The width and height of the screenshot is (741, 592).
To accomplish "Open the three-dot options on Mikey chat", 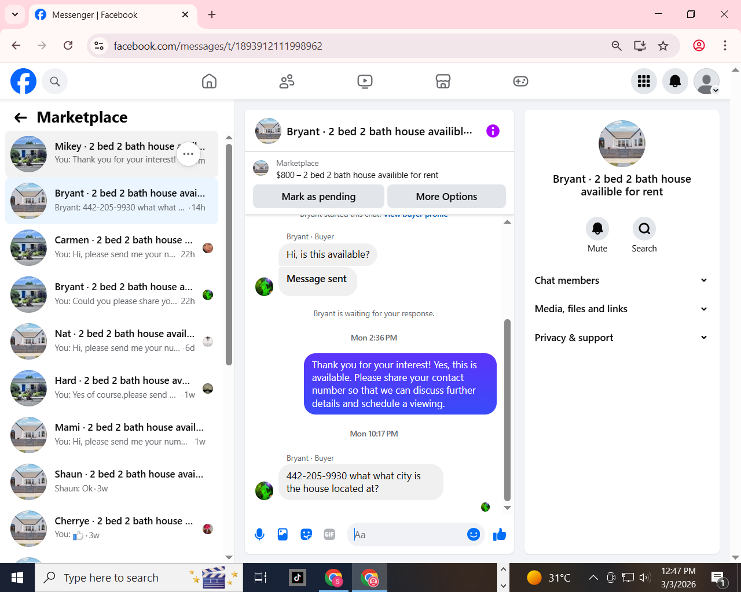I will click(188, 154).
